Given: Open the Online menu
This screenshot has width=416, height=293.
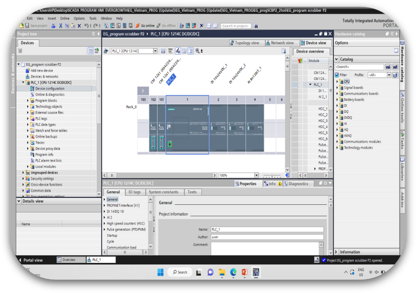Looking at the screenshot, I should pyautogui.click(x=65, y=18).
